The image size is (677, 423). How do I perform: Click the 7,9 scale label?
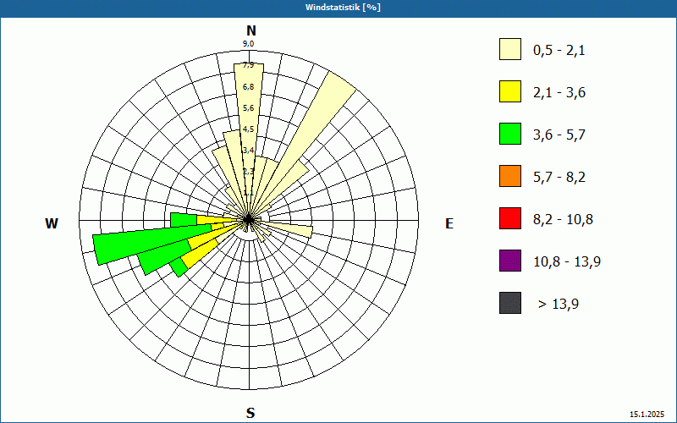pyautogui.click(x=248, y=65)
